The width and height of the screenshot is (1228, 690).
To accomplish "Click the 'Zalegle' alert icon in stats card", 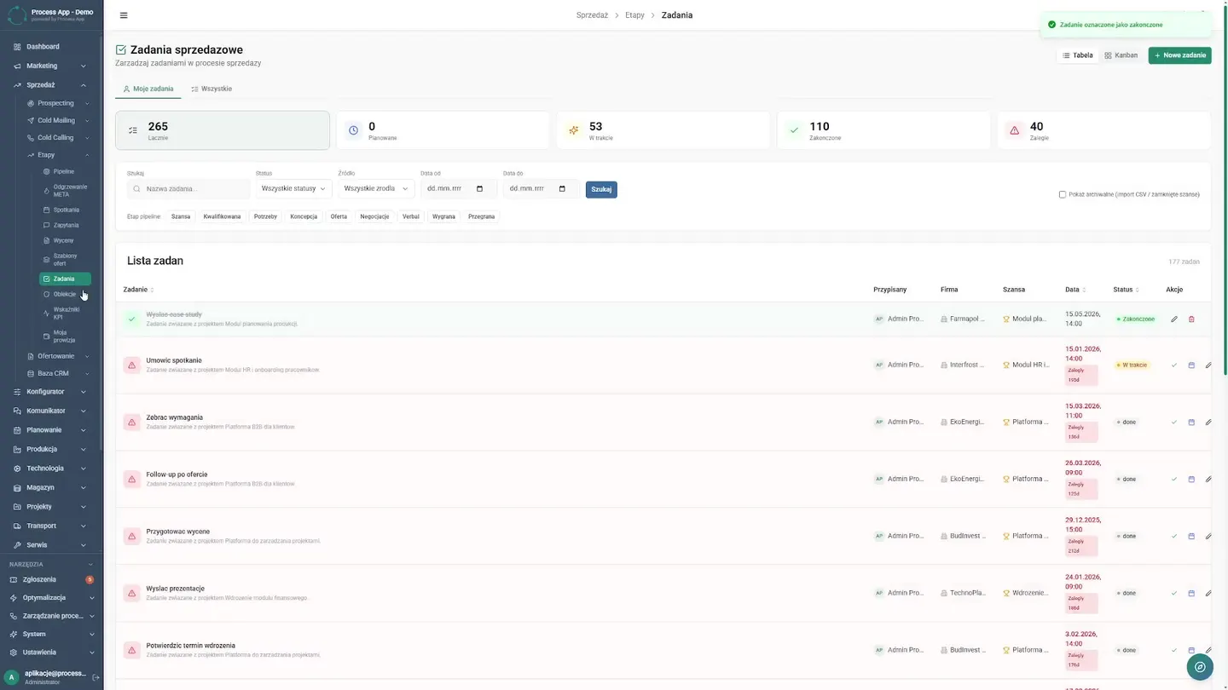I will pos(1014,130).
